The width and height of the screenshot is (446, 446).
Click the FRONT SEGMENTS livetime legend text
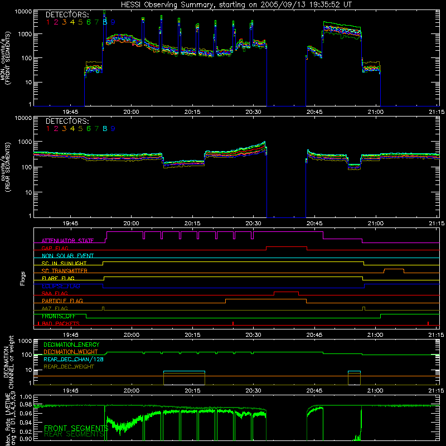pos(76,428)
